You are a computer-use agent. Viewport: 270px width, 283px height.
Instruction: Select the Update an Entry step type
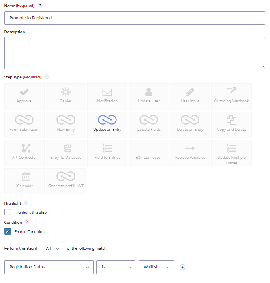[107, 125]
